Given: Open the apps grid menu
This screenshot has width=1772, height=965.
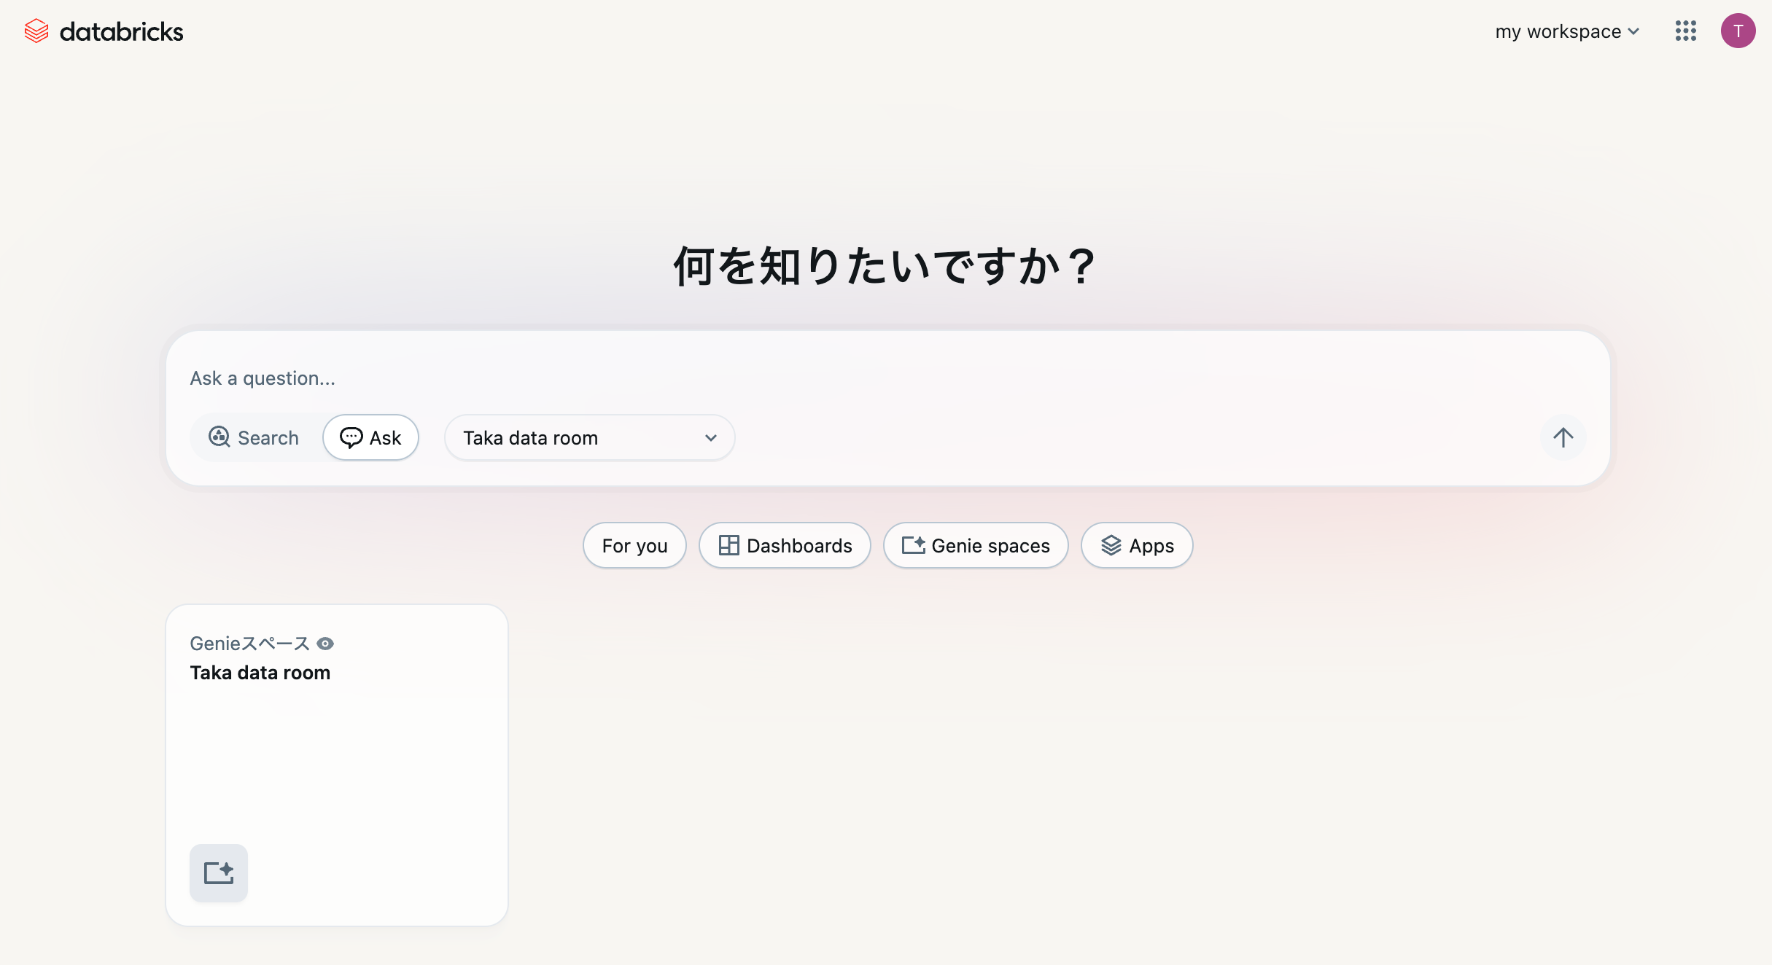Looking at the screenshot, I should (x=1685, y=31).
